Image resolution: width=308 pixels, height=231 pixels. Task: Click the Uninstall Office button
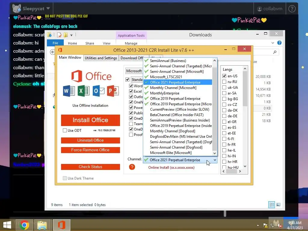pyautogui.click(x=90, y=140)
